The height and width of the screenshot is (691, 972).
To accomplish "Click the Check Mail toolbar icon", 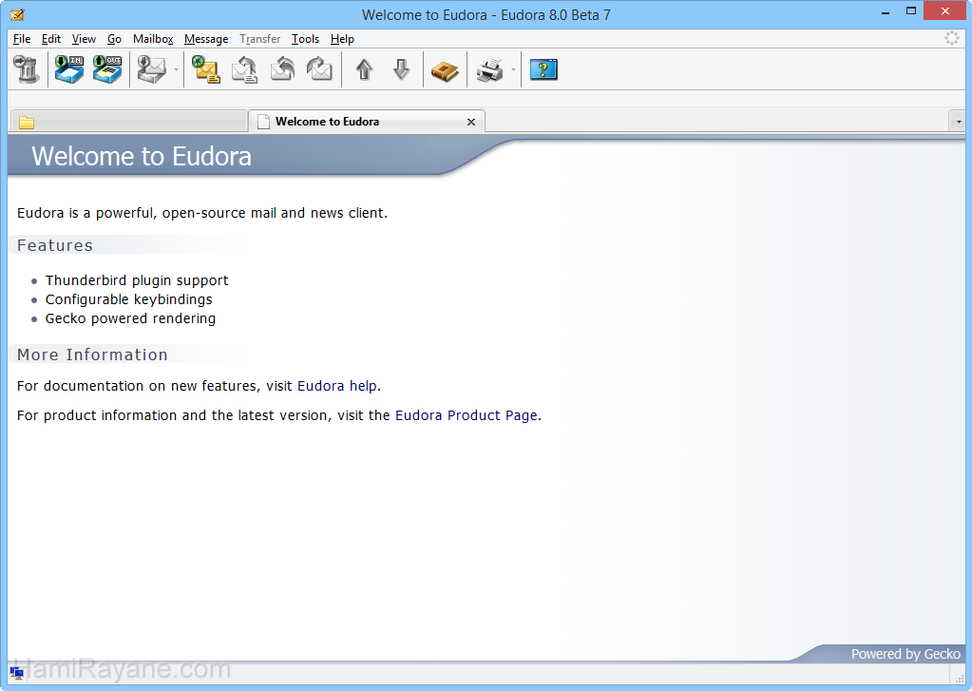I will 152,69.
